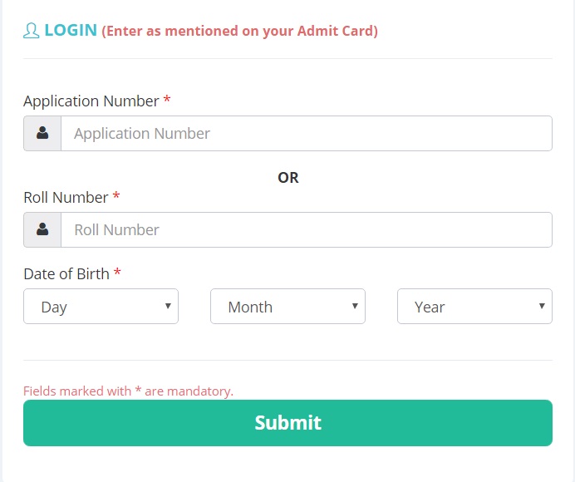Click the user outline icon beside LOGIN
This screenshot has height=482, width=575.
tap(32, 31)
